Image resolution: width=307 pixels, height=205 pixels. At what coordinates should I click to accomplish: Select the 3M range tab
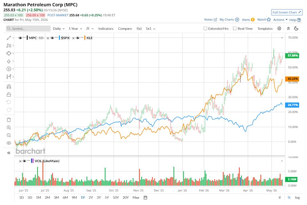[x=56, y=198]
